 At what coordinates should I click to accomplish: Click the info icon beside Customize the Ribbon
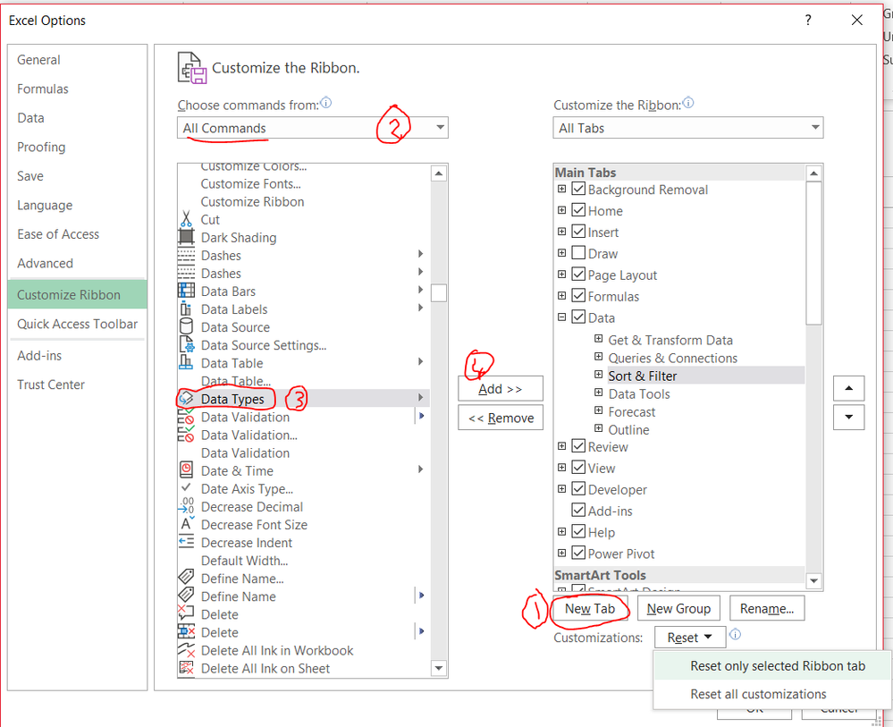pyautogui.click(x=688, y=103)
